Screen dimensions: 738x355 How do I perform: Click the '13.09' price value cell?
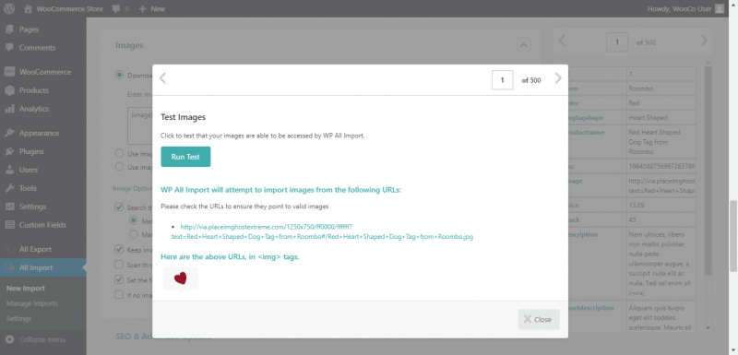point(661,205)
